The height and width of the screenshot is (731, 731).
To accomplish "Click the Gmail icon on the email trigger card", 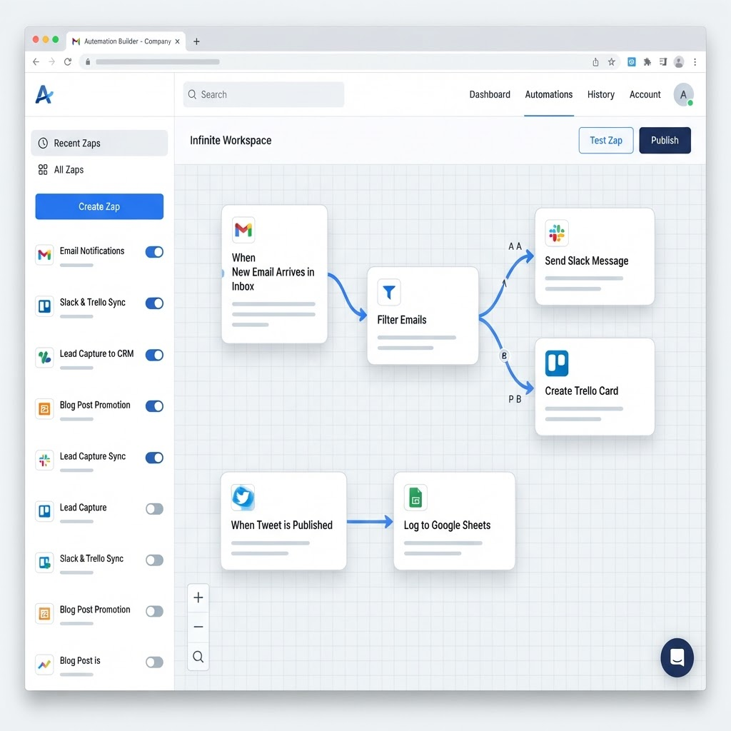I will [243, 230].
